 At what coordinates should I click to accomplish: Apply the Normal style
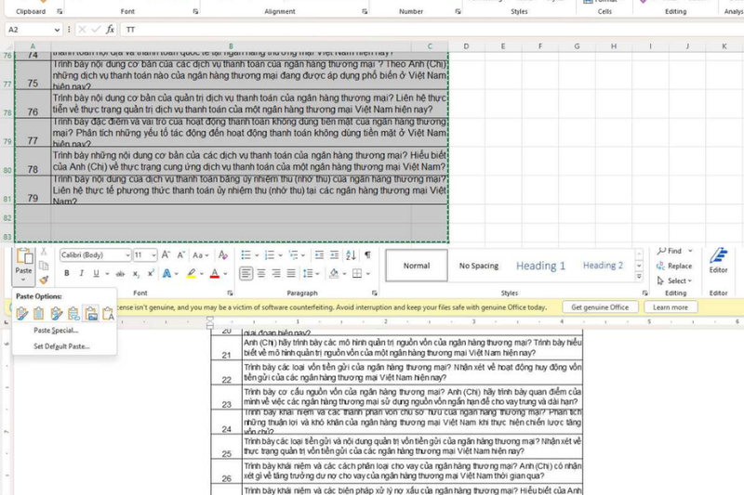pos(417,266)
